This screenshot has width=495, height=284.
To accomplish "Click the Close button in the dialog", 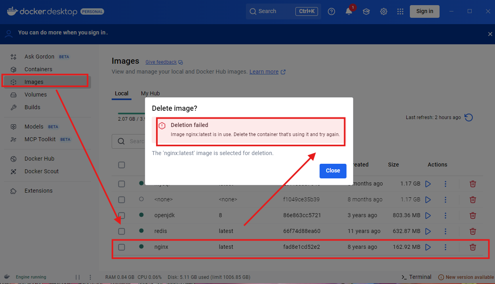I will click(x=333, y=170).
